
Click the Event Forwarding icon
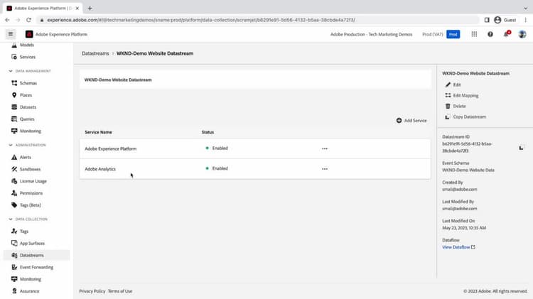[14, 267]
